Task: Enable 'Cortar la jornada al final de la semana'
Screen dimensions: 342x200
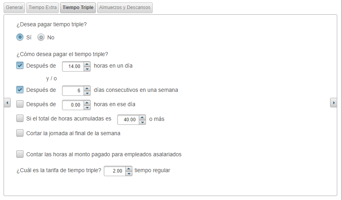Action: pos(20,133)
